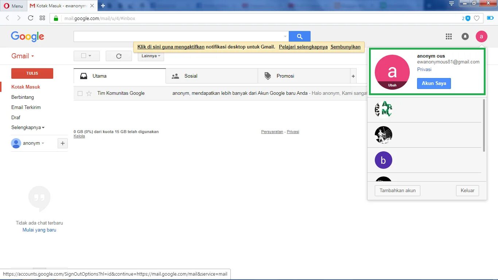Click the Tambahkan akun button
Viewport: 498px width, 280px height.
[x=397, y=190]
